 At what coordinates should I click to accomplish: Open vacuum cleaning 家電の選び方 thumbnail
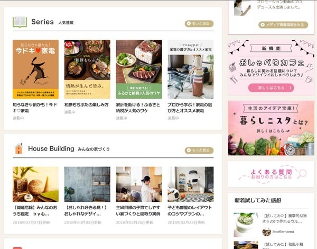190,69
